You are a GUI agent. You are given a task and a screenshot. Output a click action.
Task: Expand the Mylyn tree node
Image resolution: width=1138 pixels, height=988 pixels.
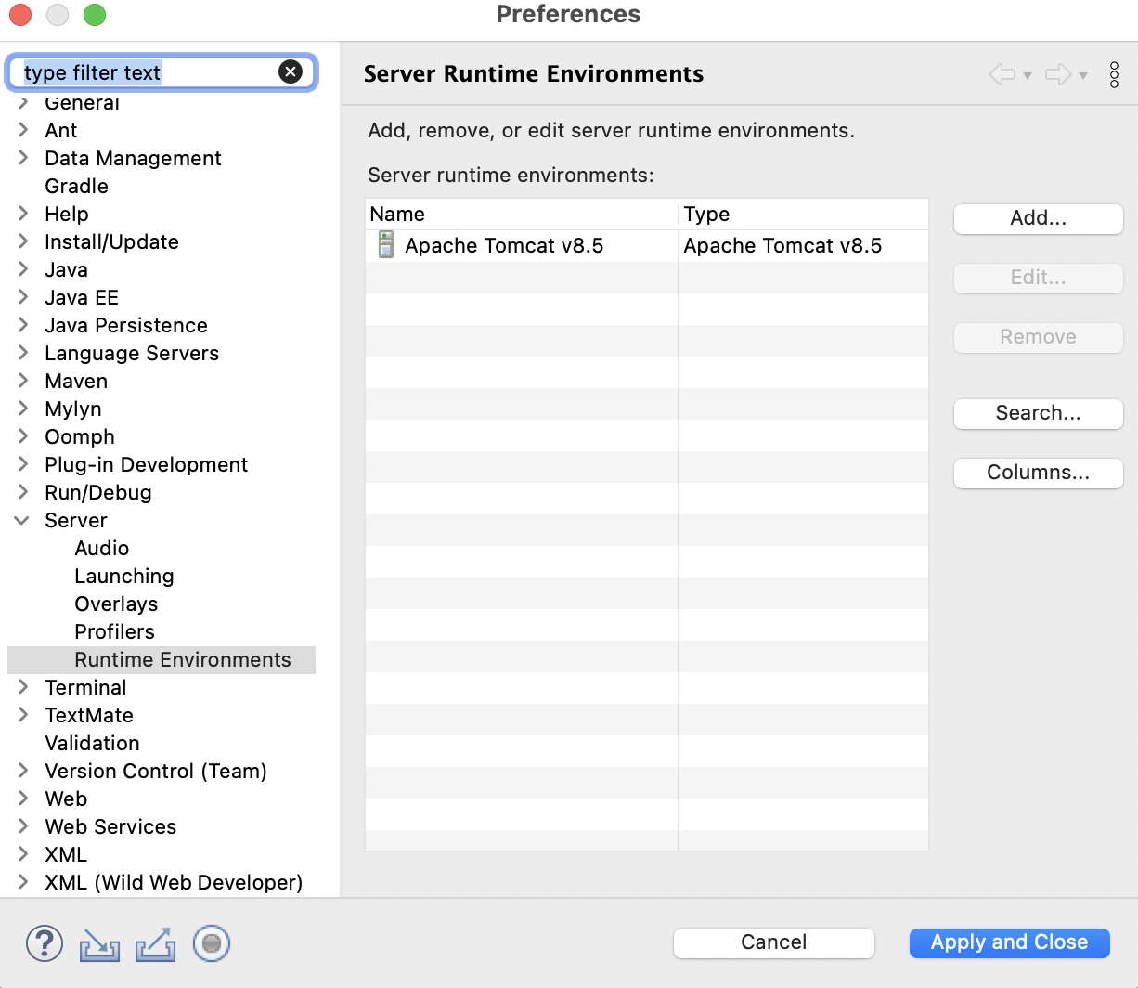[23, 409]
